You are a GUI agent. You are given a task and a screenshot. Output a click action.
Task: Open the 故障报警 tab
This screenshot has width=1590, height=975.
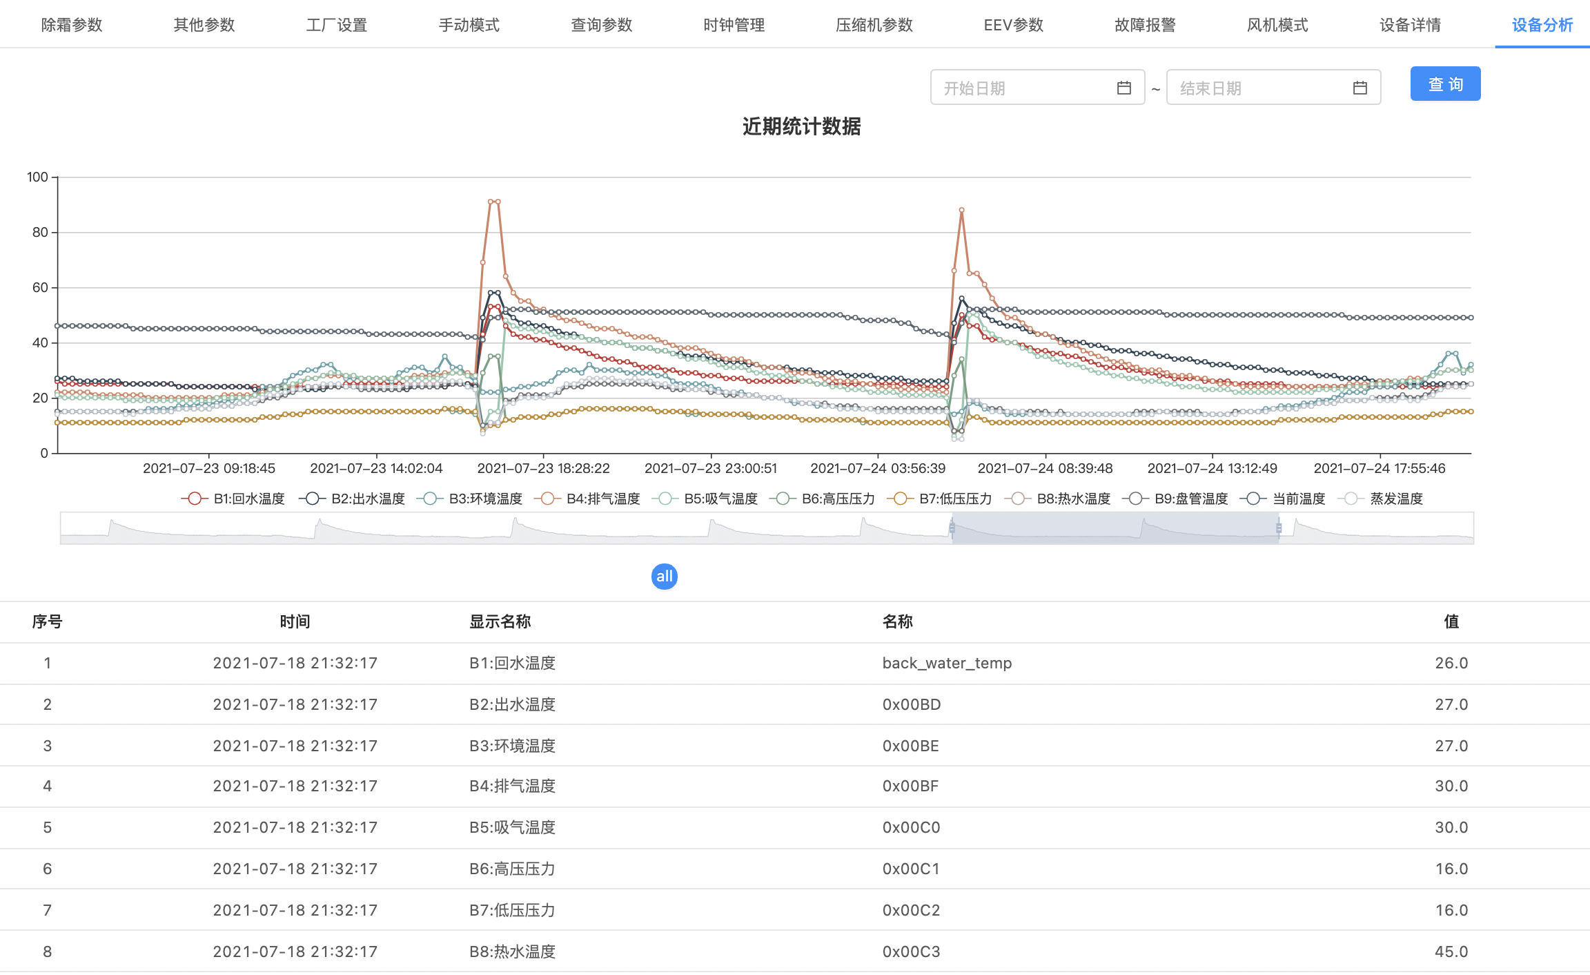click(x=1145, y=25)
